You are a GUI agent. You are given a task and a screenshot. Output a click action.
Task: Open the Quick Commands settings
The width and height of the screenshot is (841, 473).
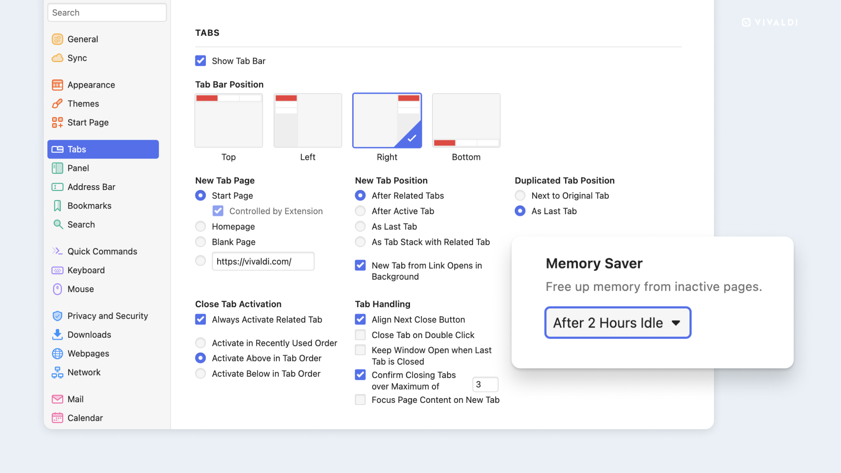pyautogui.click(x=102, y=251)
